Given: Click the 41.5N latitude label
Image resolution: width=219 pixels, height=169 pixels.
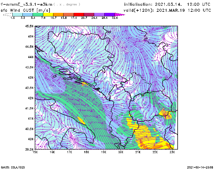Looking at the screenshot, I should [29, 108].
